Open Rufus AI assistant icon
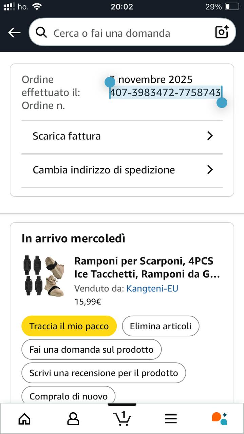The image size is (244, 434). pyautogui.click(x=219, y=419)
